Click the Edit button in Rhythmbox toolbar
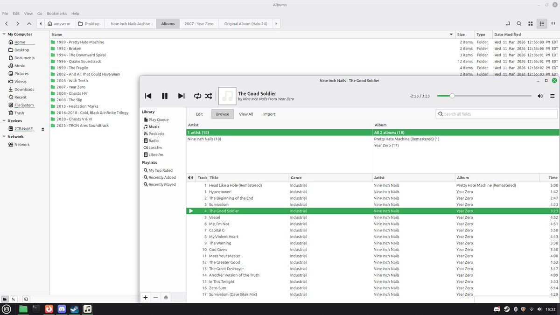The height and width of the screenshot is (315, 560). click(x=199, y=114)
